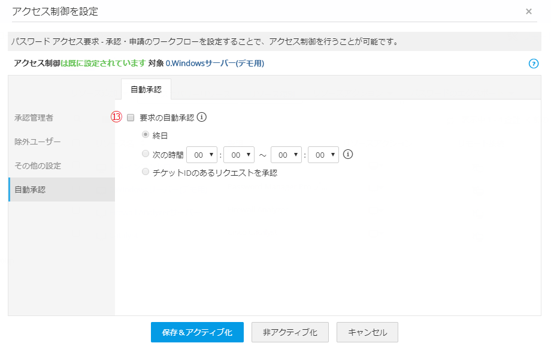Open the start minute dropdown
The image size is (551, 352).
[239, 155]
